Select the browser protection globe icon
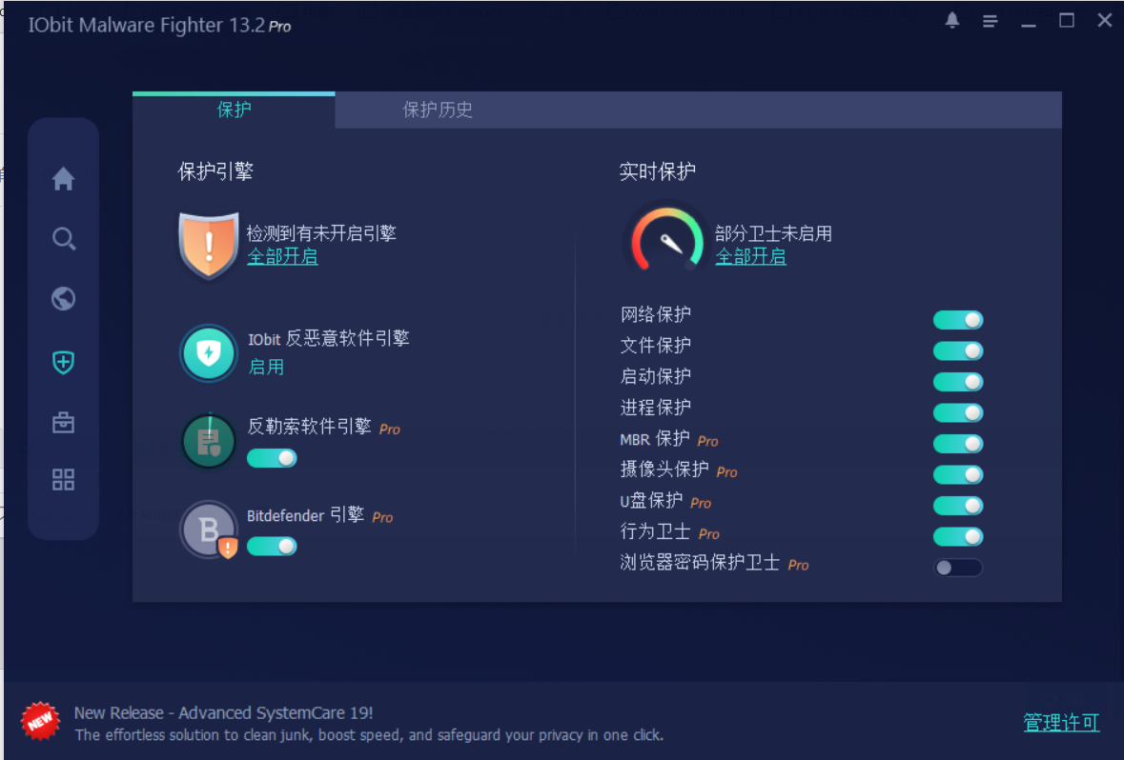The height and width of the screenshot is (760, 1124). point(63,299)
